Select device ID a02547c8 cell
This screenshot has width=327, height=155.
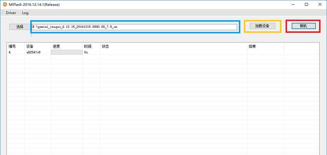(33, 52)
